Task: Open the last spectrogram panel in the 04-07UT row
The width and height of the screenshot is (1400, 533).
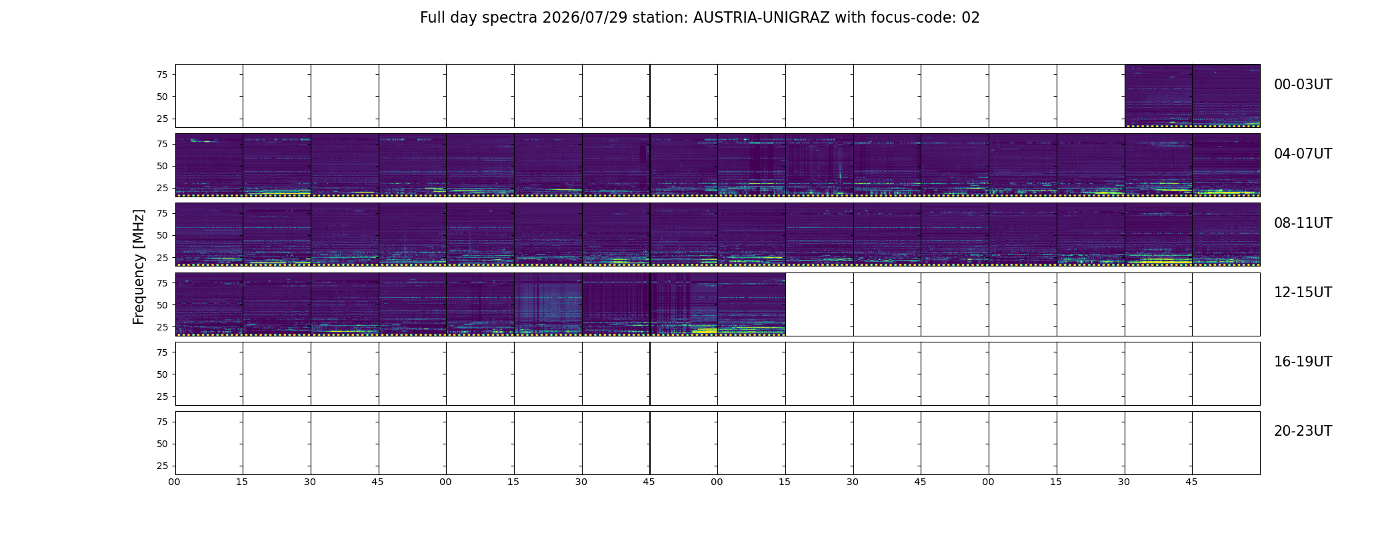Action: (1226, 165)
